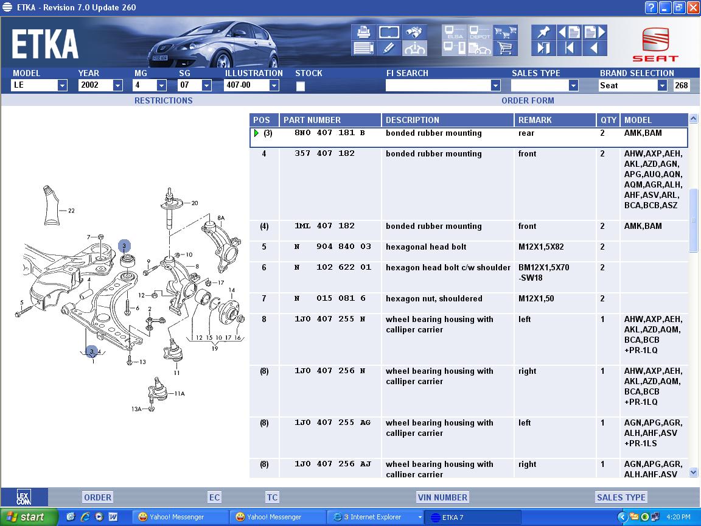This screenshot has width=701, height=526.
Task: Click callout 20 in the illustration
Action: click(x=195, y=203)
